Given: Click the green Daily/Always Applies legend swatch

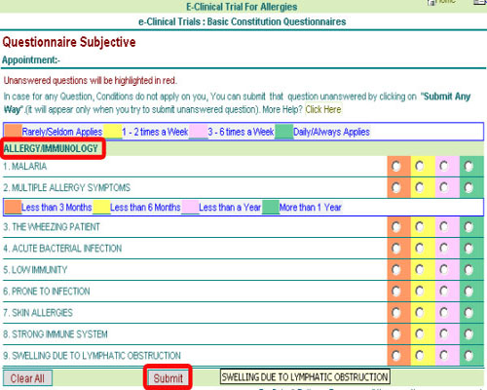Looking at the screenshot, I should coord(283,132).
